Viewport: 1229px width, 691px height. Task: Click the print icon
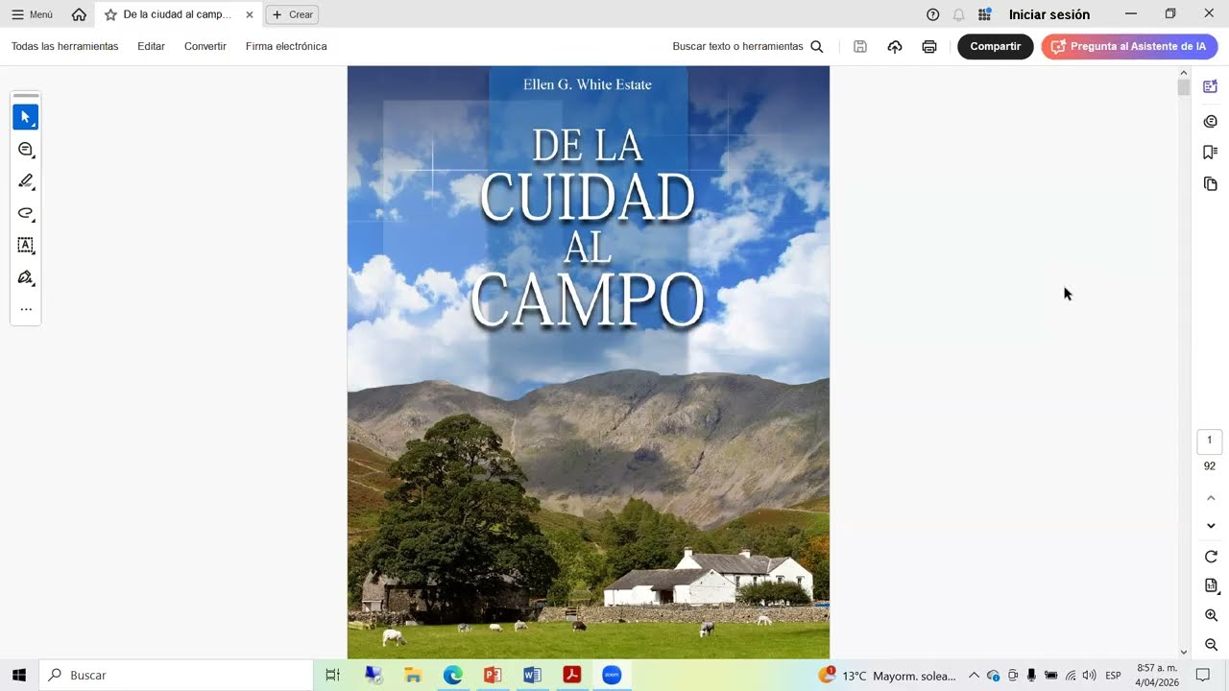929,46
